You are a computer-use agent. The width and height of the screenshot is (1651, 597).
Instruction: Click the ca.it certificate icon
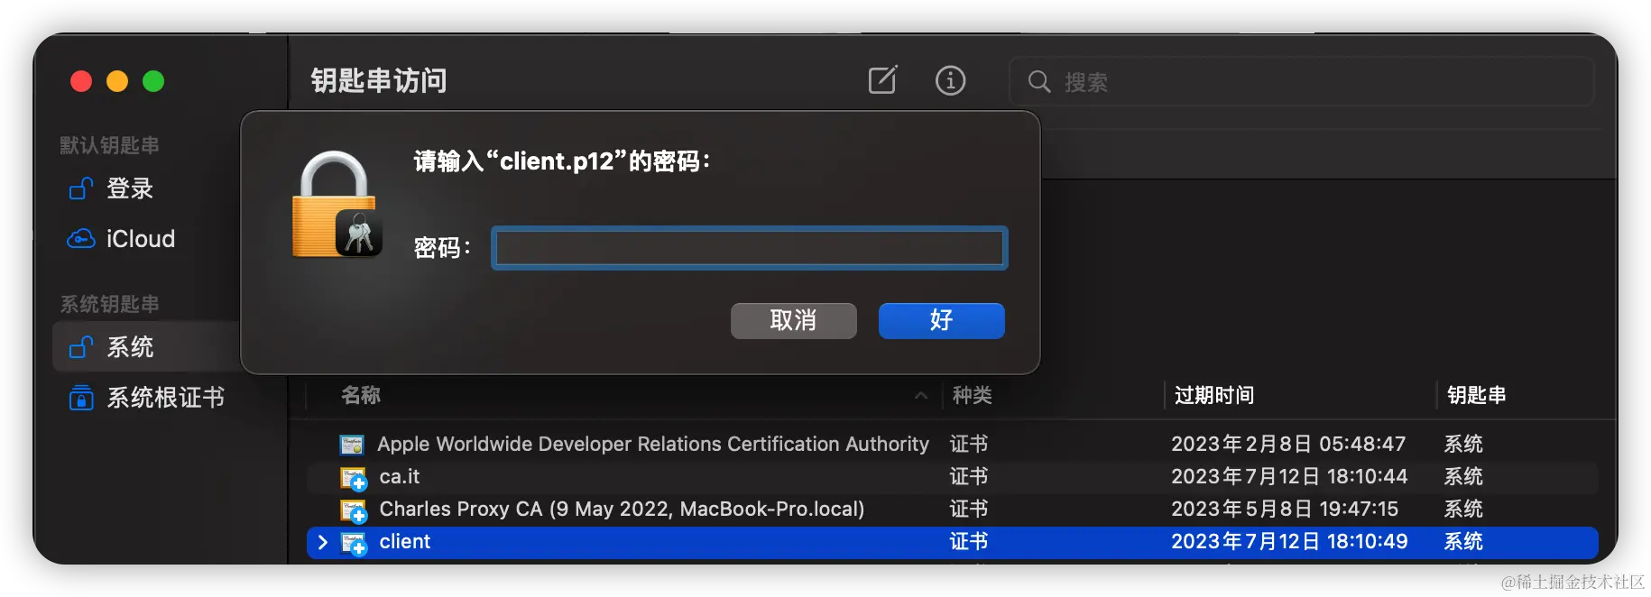click(x=353, y=478)
